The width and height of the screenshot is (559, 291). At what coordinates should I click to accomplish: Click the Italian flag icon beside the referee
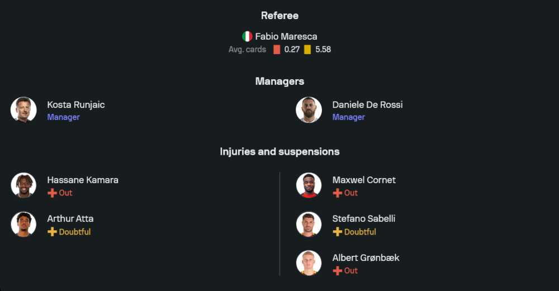click(x=247, y=36)
